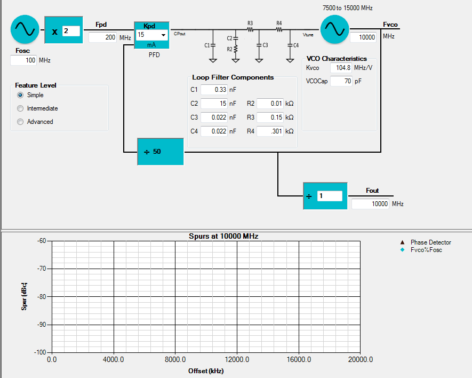Click the 'Spurs at 10000 MHz' chart title
Viewport: 472px width, 378px height.
[223, 236]
